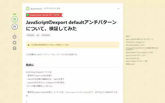Jump to the last contents entry ending in まとめ
165x103 pixels.
130,64
